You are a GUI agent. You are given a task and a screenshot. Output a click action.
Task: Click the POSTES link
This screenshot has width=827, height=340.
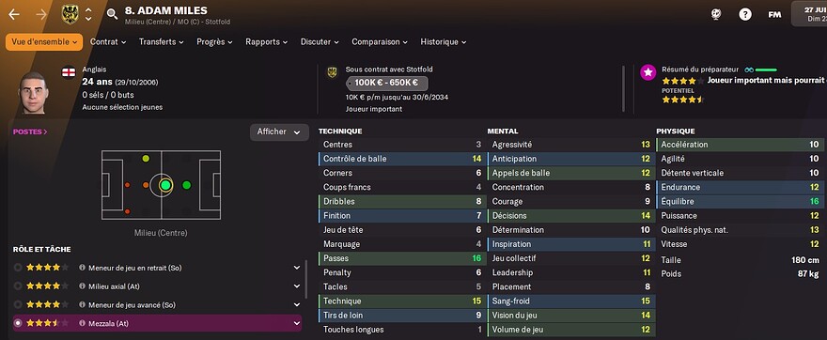pyautogui.click(x=30, y=131)
